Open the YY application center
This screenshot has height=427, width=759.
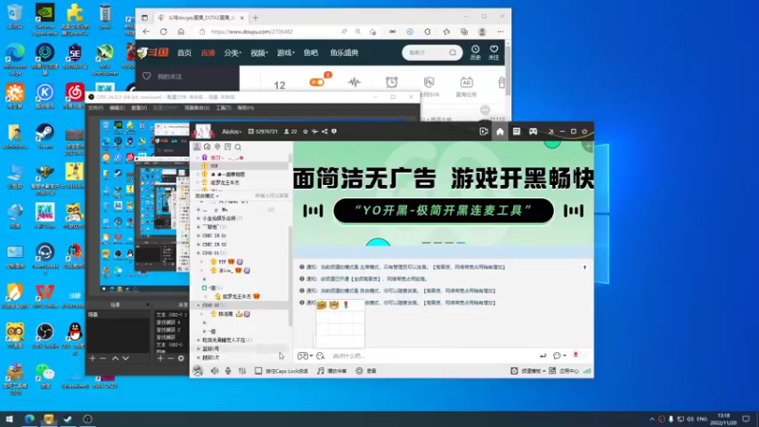click(565, 371)
